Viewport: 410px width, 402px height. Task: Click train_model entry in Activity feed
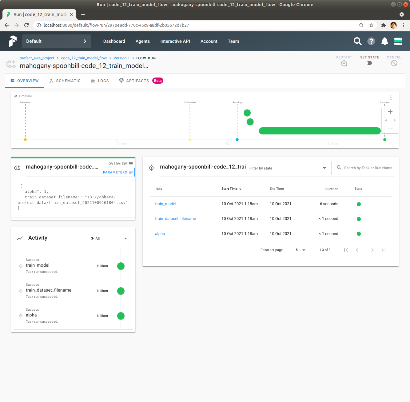[x=38, y=265]
